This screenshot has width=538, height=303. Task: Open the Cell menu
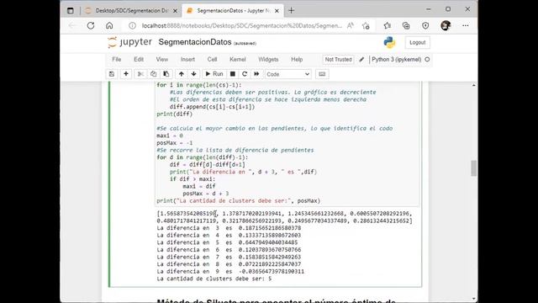(212, 60)
